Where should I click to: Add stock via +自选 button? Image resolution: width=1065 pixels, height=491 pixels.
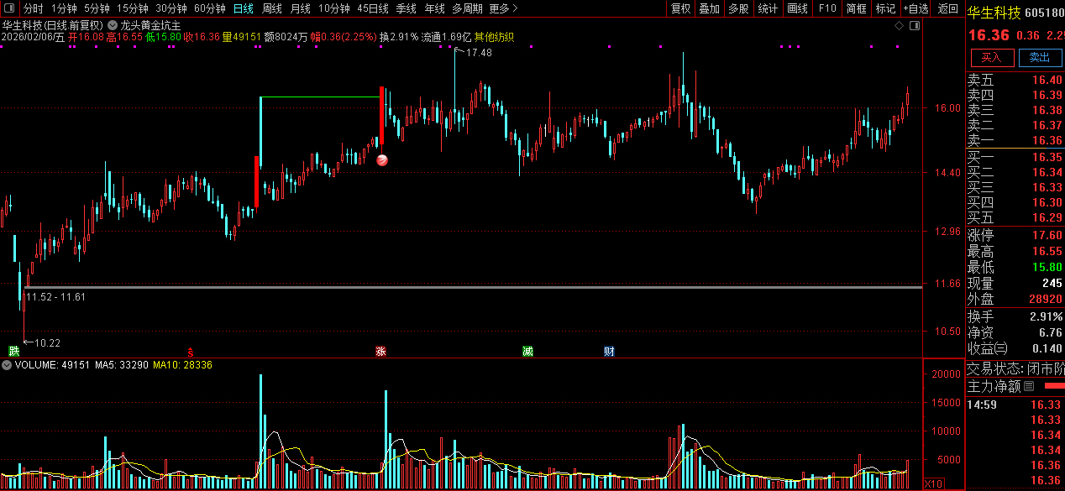(915, 8)
